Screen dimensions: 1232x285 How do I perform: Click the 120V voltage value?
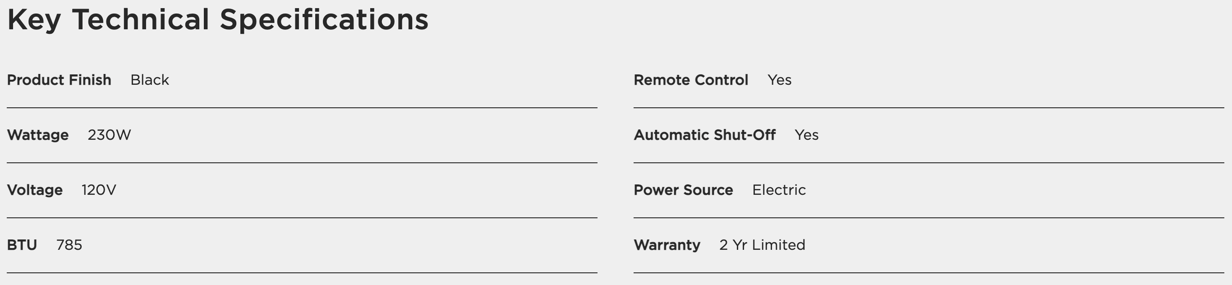[x=98, y=190]
